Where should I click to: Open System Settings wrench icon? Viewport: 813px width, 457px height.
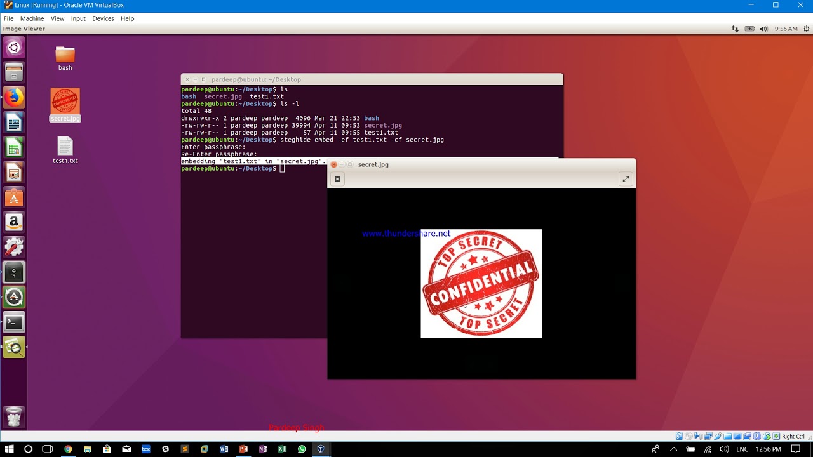pos(14,247)
